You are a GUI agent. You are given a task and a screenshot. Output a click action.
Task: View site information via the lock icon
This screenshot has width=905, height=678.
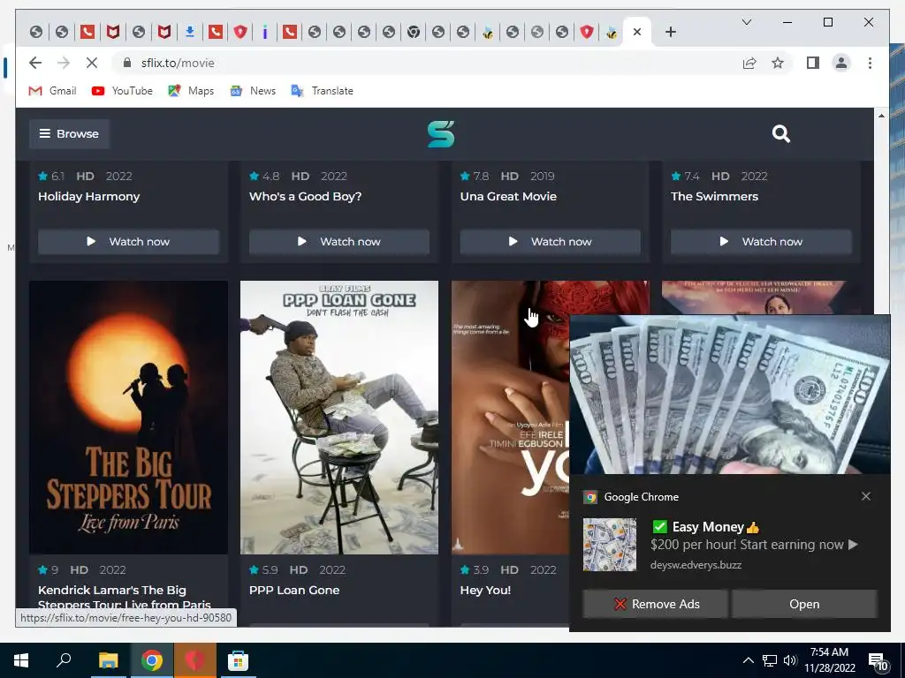(126, 63)
